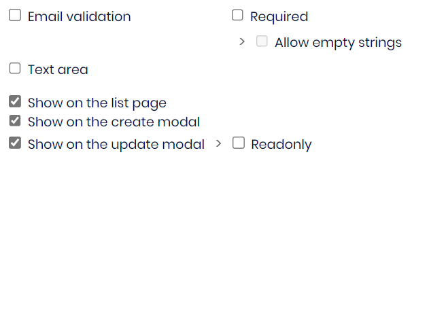This screenshot has height=335, width=429.
Task: Click the chevron arrow before Allow empty strings
Action: point(242,41)
